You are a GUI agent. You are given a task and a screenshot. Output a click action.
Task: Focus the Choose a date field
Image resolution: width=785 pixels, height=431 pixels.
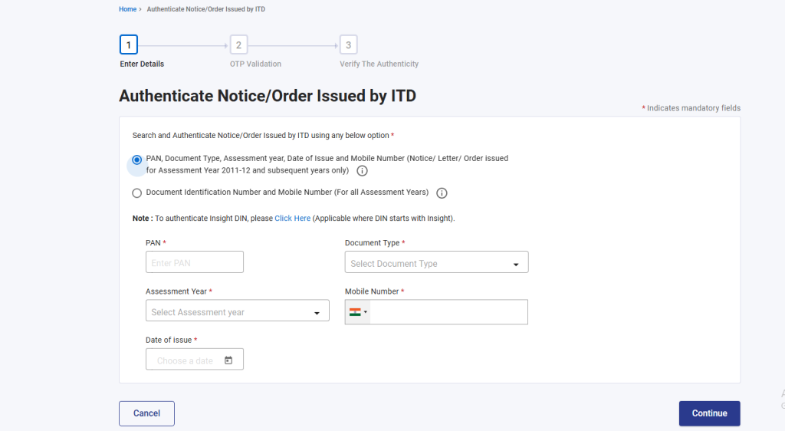point(195,360)
